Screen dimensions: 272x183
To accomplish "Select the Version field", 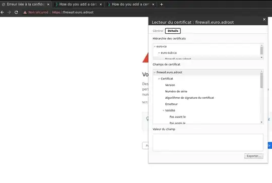I will click(170, 85).
